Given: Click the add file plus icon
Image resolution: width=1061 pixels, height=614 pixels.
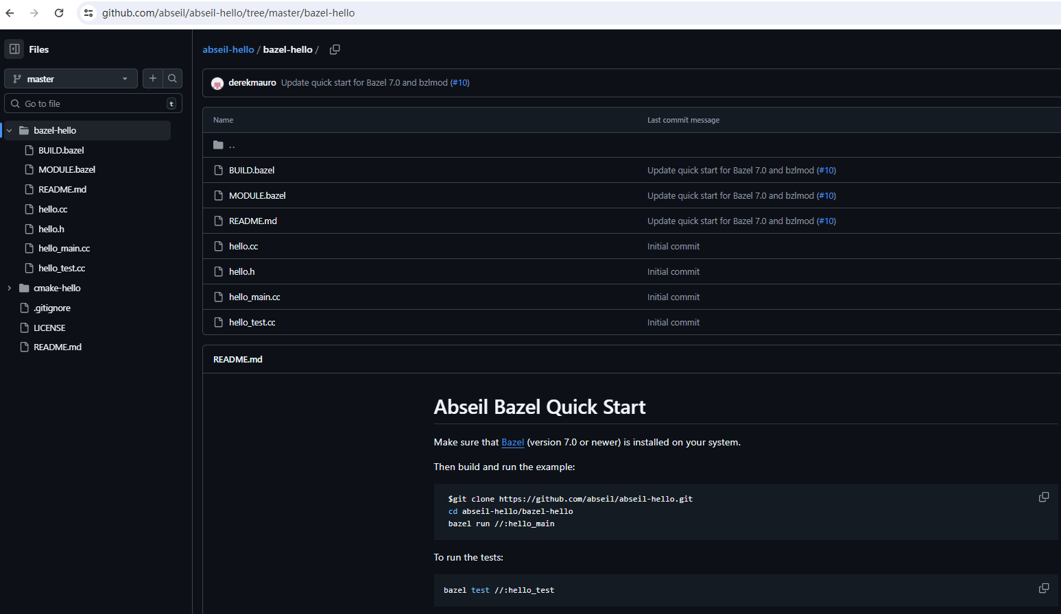Looking at the screenshot, I should click(153, 79).
